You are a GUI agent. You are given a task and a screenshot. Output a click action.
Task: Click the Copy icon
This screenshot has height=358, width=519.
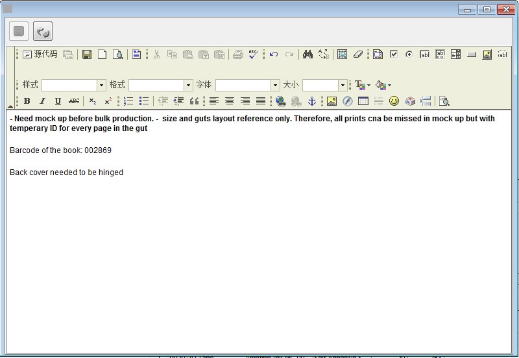[x=172, y=54]
